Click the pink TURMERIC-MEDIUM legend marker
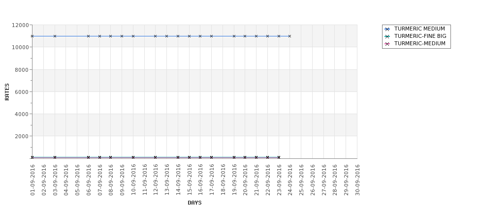The width and height of the screenshot is (480, 211). [387, 44]
